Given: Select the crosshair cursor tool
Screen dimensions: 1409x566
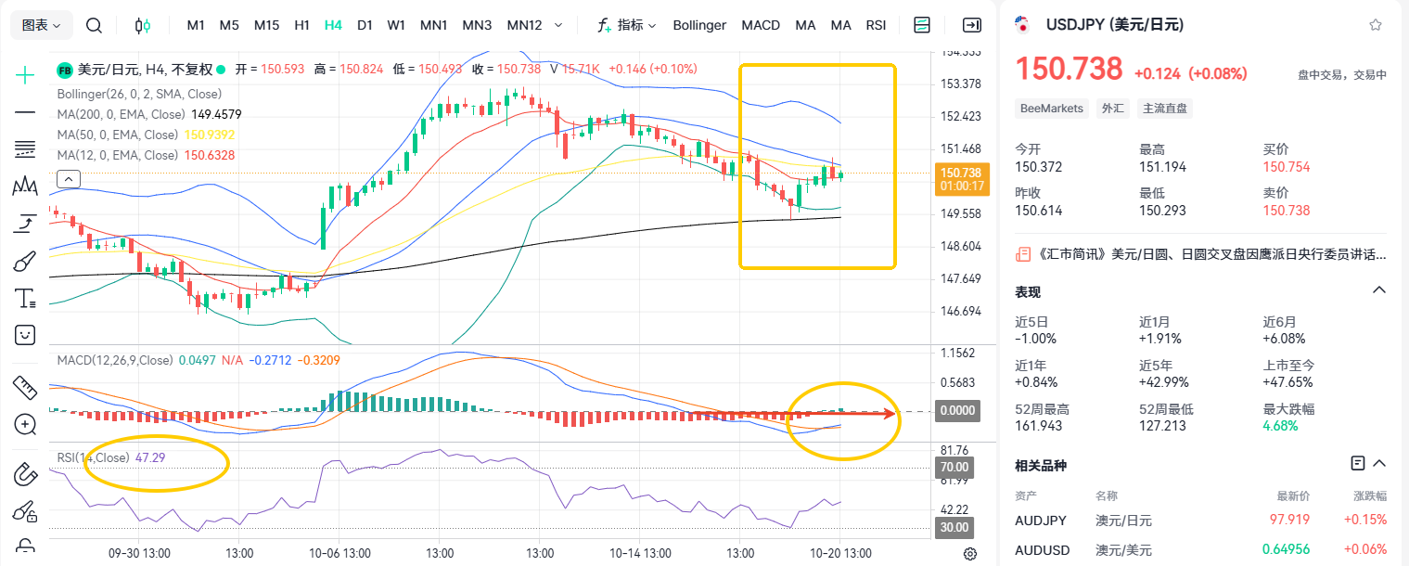Looking at the screenshot, I should pos(25,76).
